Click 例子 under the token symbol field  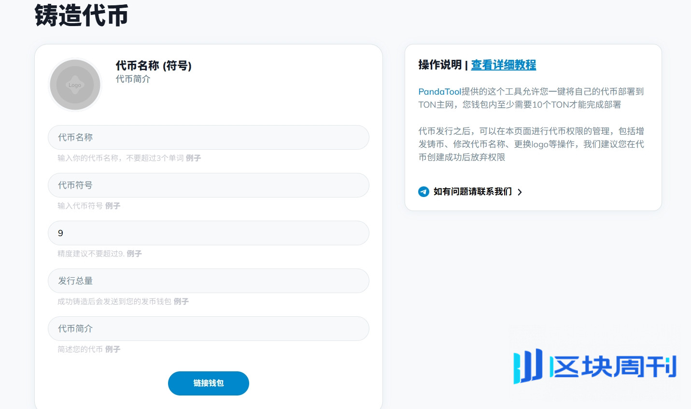[113, 206]
